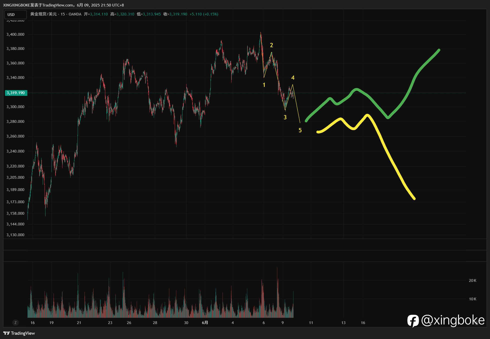Click the 3,319.190 current price tag

tap(16, 93)
